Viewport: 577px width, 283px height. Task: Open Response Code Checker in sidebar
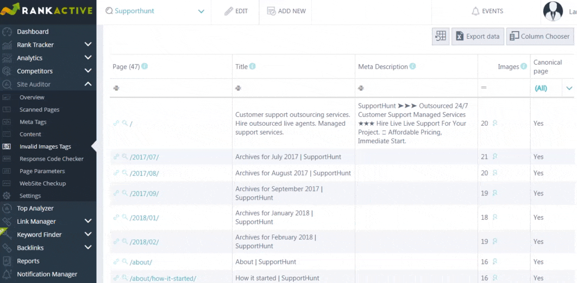[x=52, y=159]
